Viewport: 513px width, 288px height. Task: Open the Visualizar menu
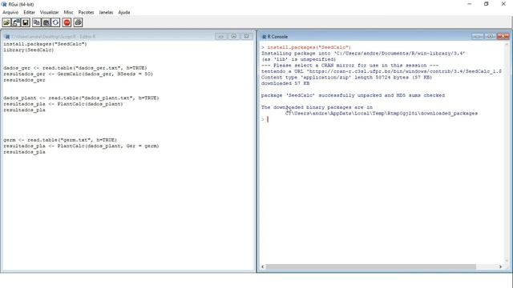coord(49,13)
